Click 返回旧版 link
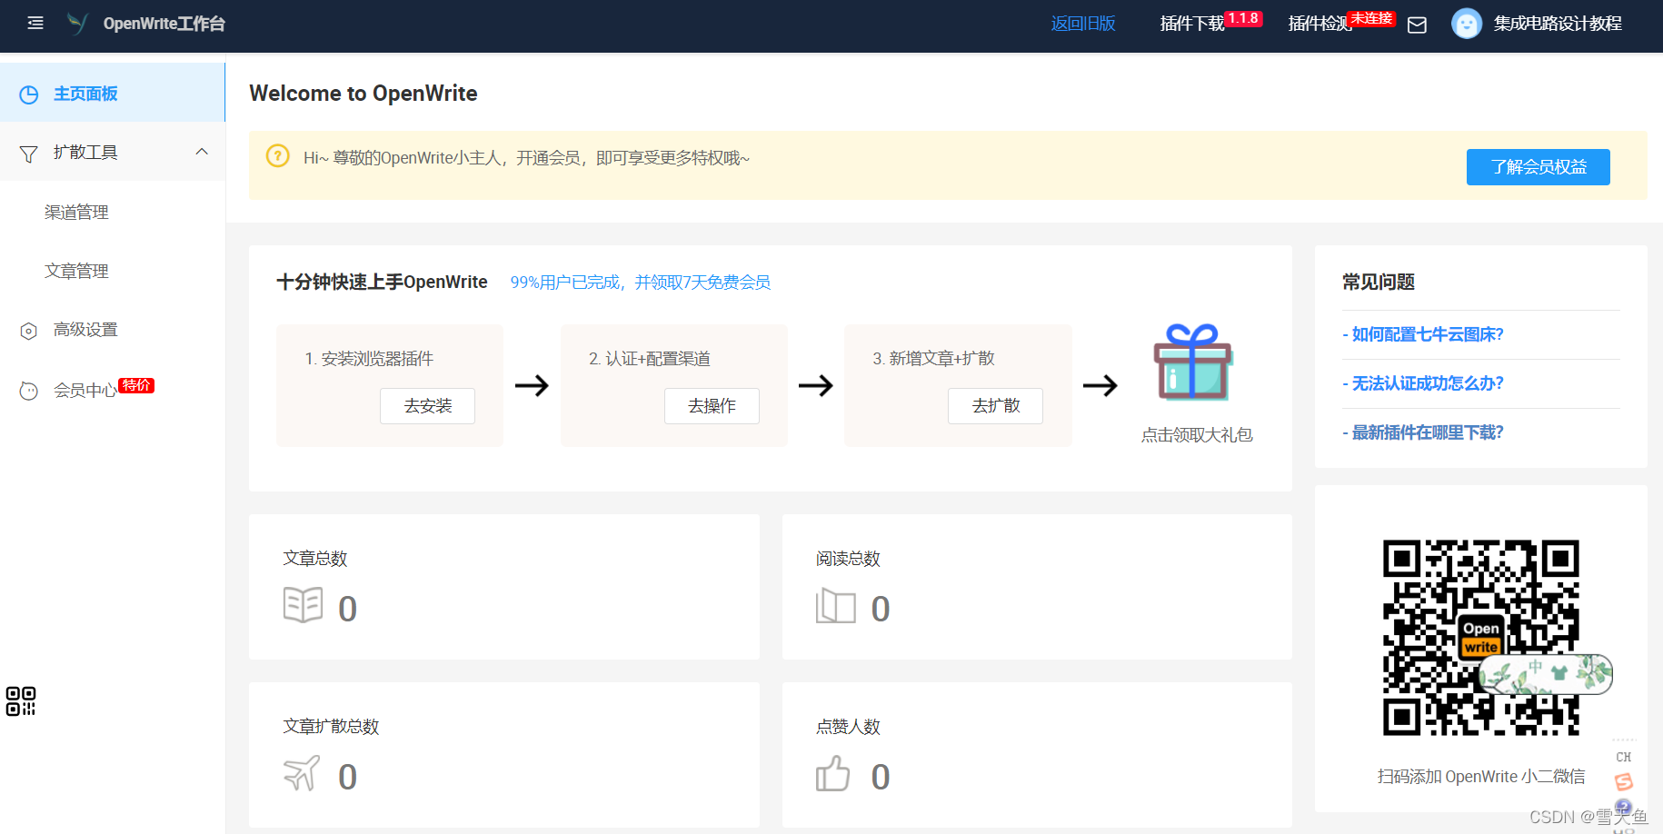Viewport: 1663px width, 834px height. pyautogui.click(x=1083, y=24)
